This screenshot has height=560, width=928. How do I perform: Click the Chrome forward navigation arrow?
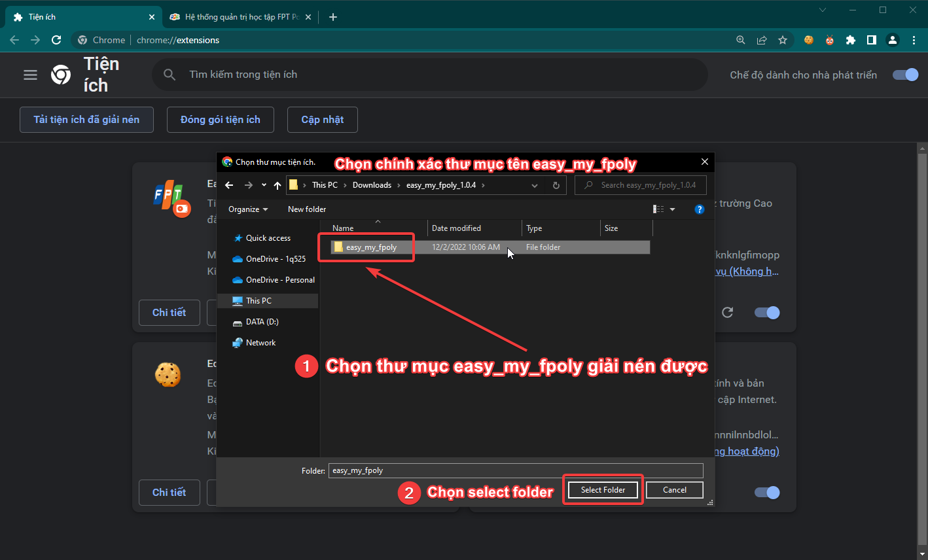[x=35, y=40]
